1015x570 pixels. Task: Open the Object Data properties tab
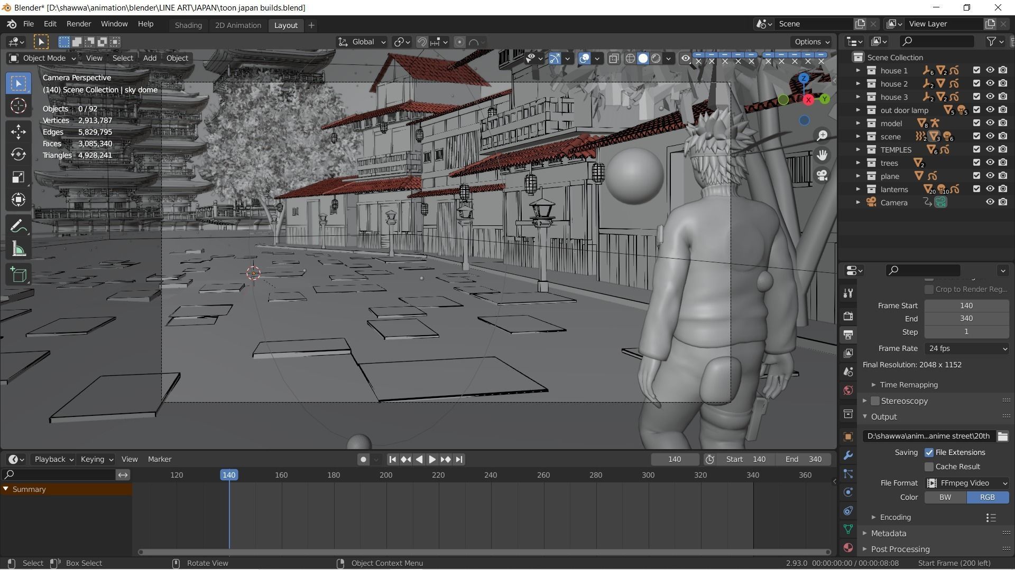pos(848,529)
